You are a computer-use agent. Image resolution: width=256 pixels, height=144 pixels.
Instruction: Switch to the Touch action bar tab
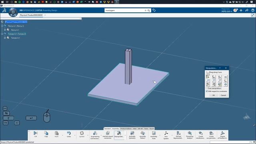click(152, 129)
